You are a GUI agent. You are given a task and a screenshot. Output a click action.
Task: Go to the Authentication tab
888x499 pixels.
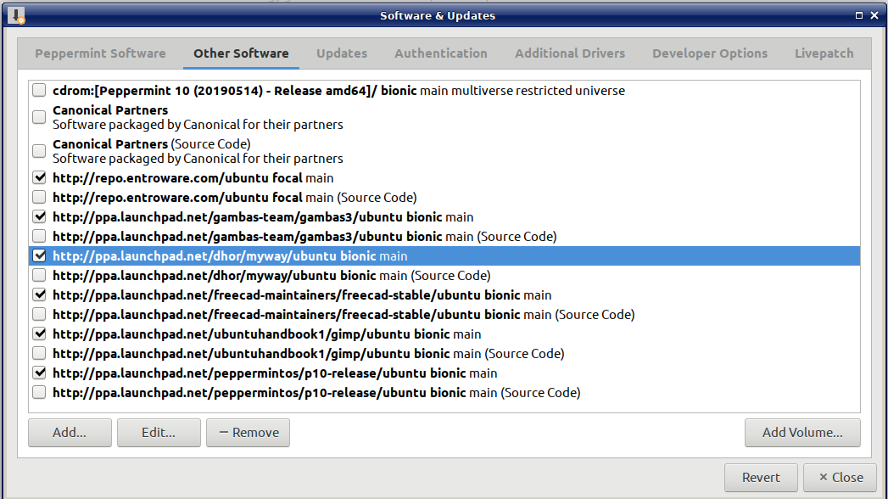(x=441, y=53)
